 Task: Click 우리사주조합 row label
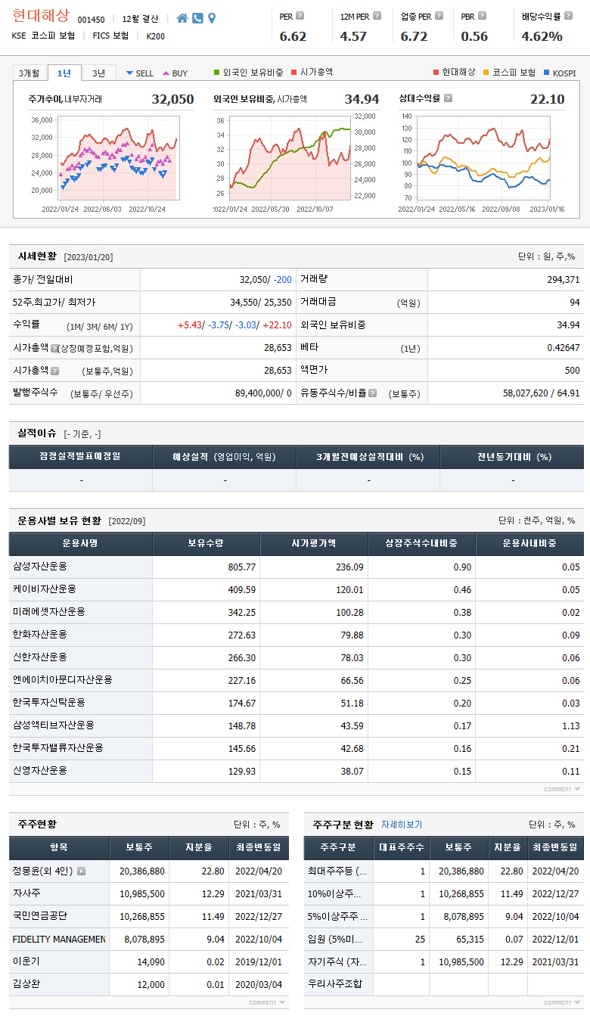[335, 984]
